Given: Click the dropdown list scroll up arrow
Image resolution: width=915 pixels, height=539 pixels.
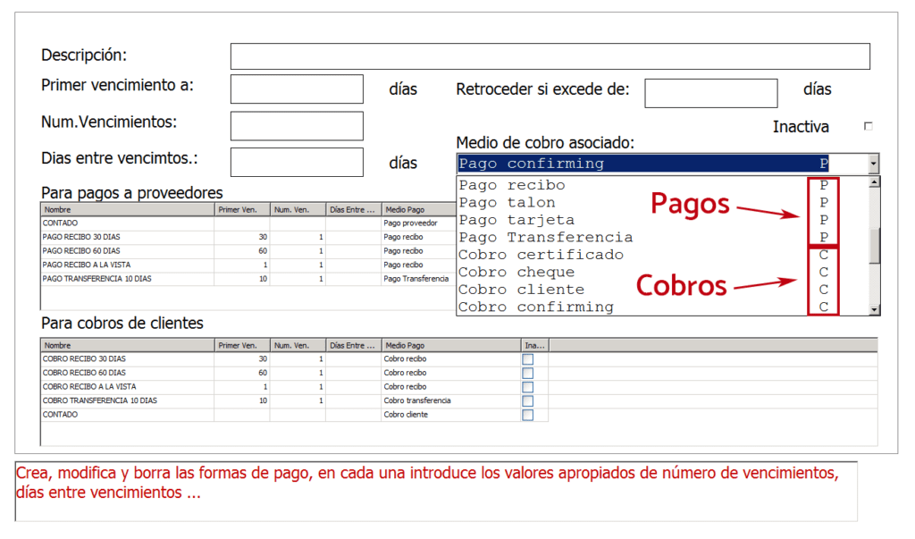Looking at the screenshot, I should [x=874, y=182].
